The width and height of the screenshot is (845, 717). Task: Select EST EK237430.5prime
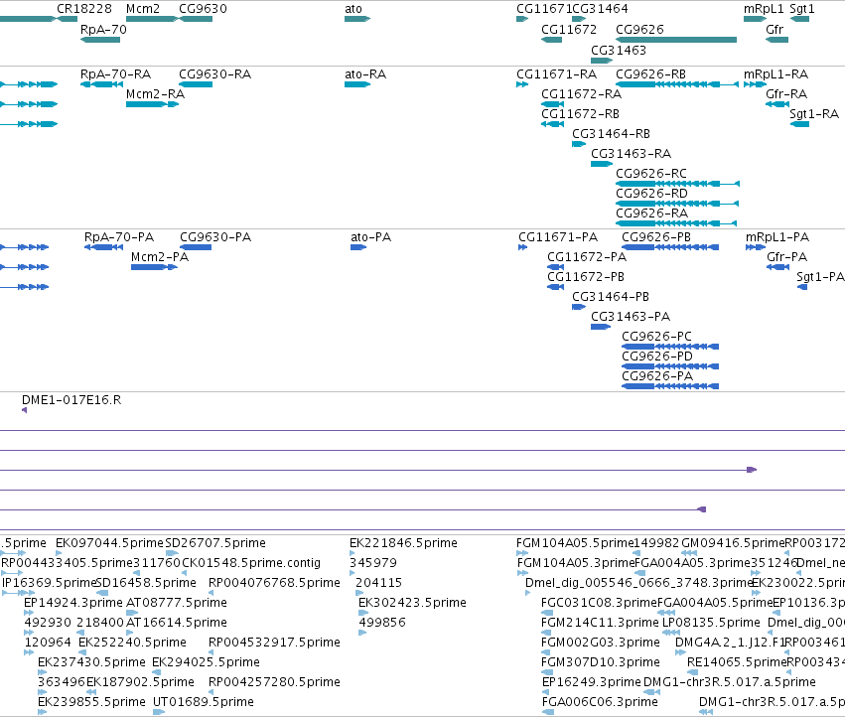click(91, 662)
